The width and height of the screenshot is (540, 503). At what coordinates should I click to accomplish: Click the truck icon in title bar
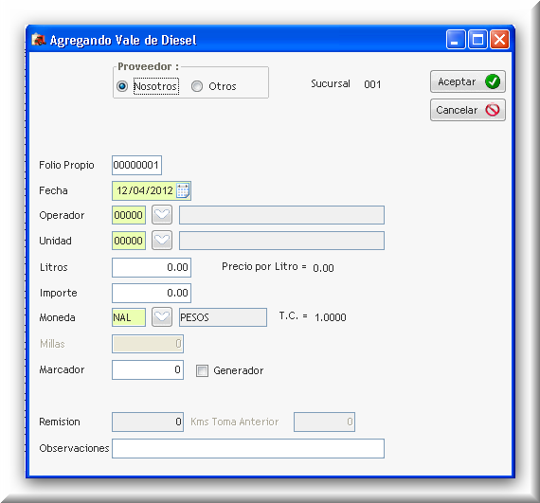tap(39, 40)
